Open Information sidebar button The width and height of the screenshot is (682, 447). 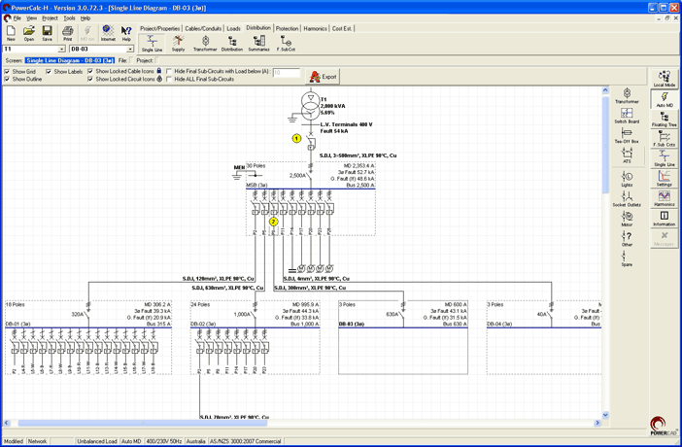pyautogui.click(x=665, y=219)
